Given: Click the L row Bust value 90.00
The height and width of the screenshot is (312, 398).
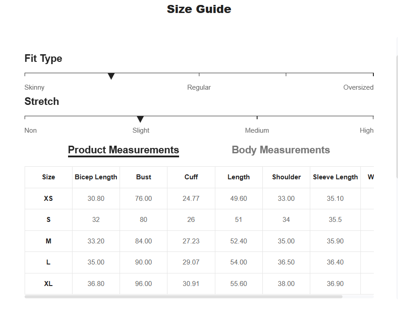Looking at the screenshot, I should (143, 262).
